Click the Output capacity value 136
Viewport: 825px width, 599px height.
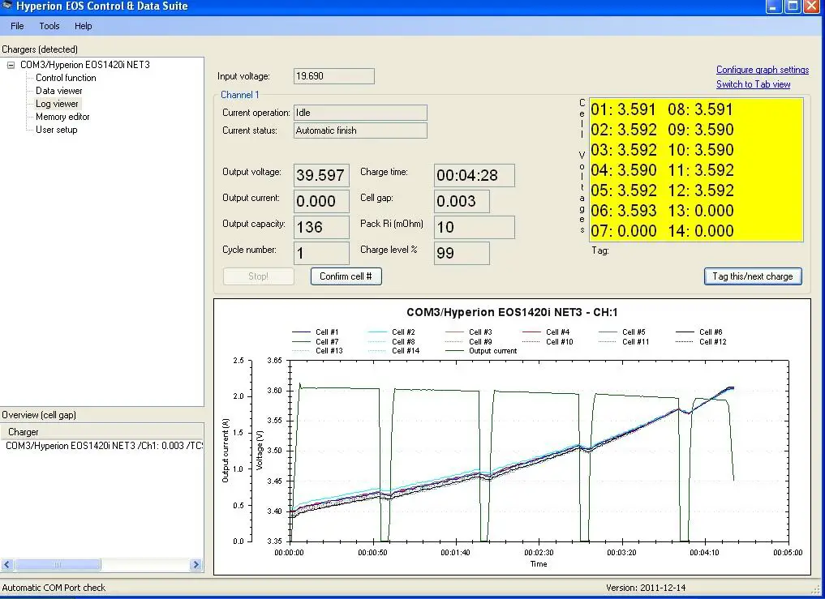point(321,227)
